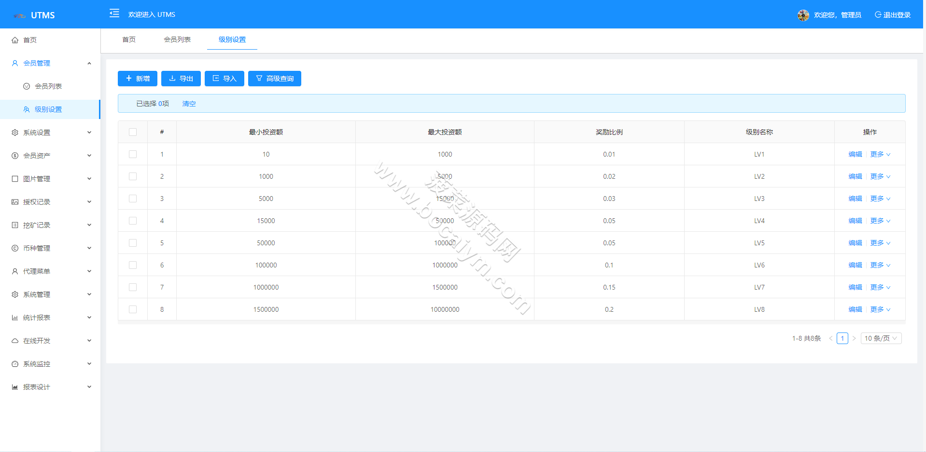The image size is (926, 452).
Task: Click 编辑 link for LV2 row
Action: tap(855, 176)
